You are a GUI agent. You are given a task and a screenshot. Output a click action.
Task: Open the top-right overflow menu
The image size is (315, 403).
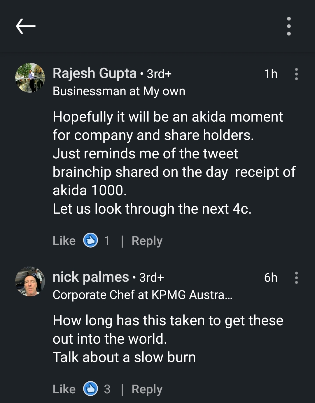(289, 26)
